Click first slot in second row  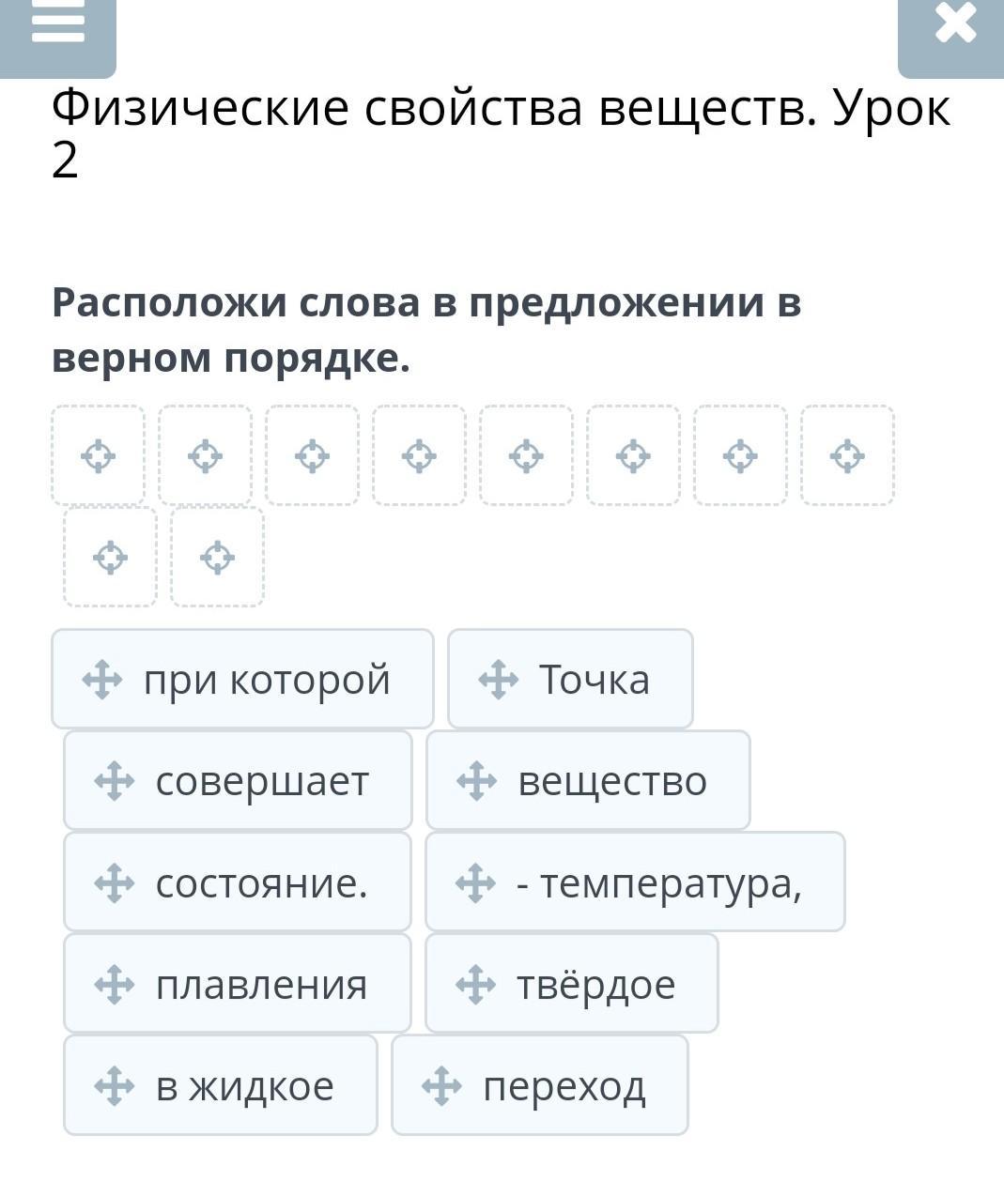(x=111, y=558)
